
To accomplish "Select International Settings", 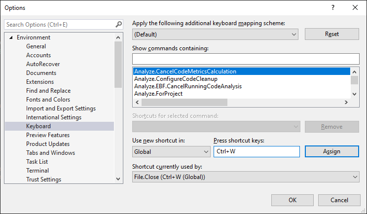I will (54, 117).
